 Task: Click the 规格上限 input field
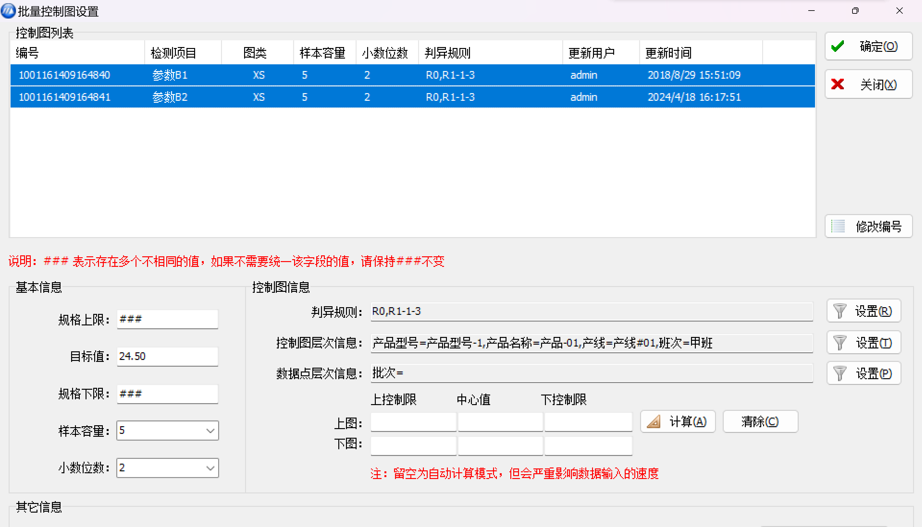coord(167,319)
